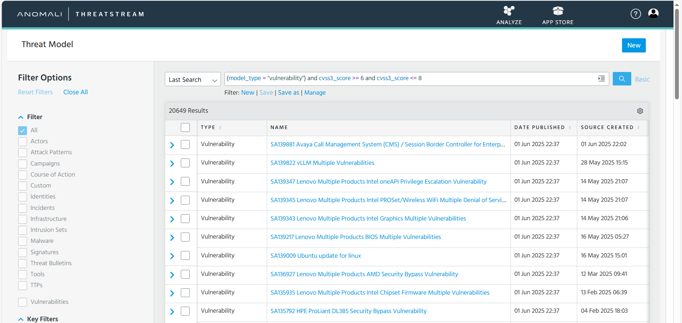The height and width of the screenshot is (323, 682).
Task: Collapse the Filter section
Action: point(21,117)
